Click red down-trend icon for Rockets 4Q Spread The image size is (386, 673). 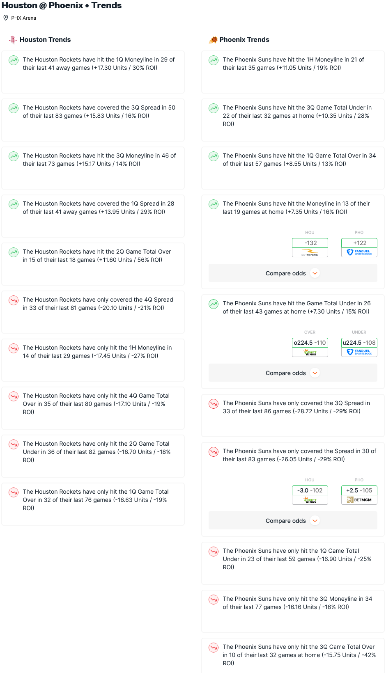(x=14, y=300)
